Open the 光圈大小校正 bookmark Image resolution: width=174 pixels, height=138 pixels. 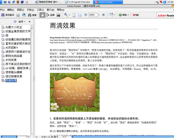[14, 27]
